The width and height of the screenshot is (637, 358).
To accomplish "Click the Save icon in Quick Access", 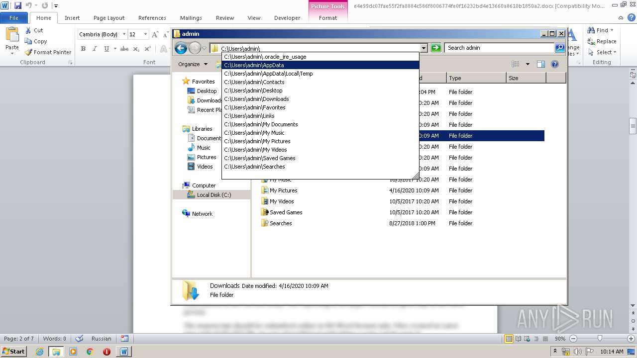I will (x=18, y=5).
